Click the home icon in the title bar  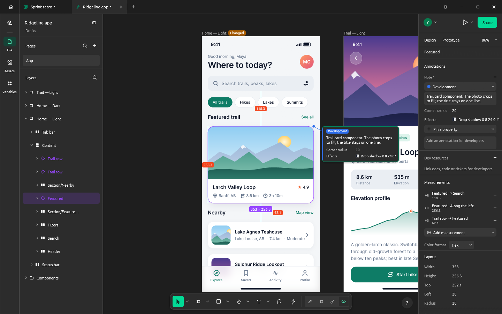click(x=11, y=7)
